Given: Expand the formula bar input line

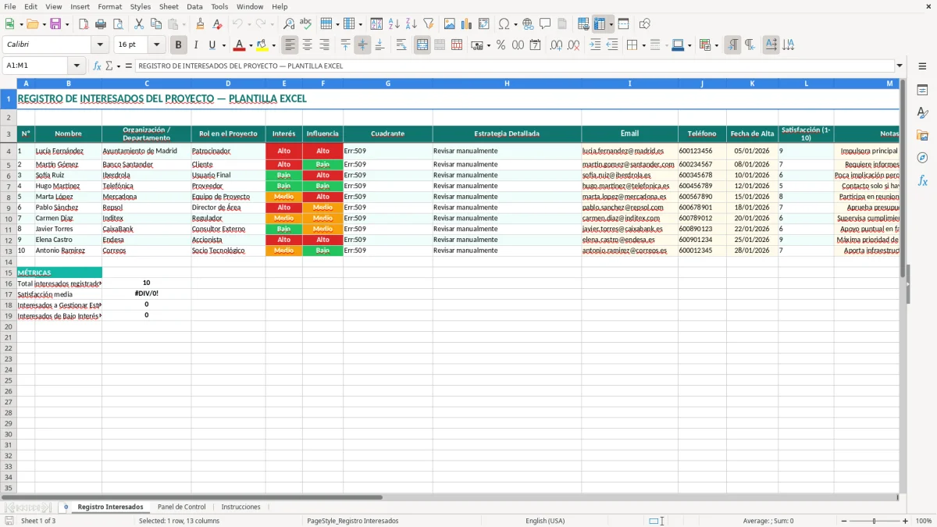Looking at the screenshot, I should pos(900,66).
